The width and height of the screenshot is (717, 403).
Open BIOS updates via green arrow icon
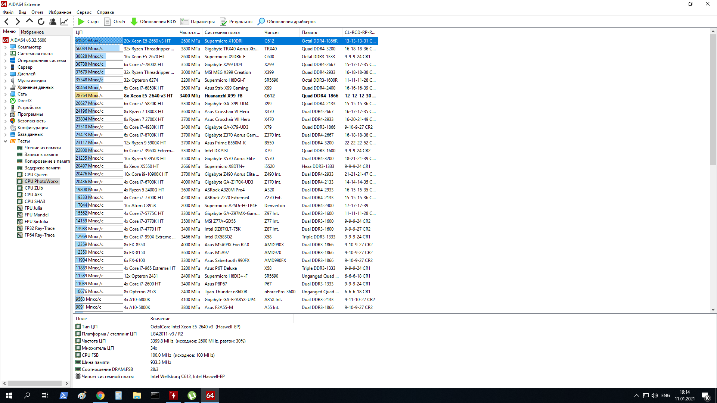click(134, 22)
